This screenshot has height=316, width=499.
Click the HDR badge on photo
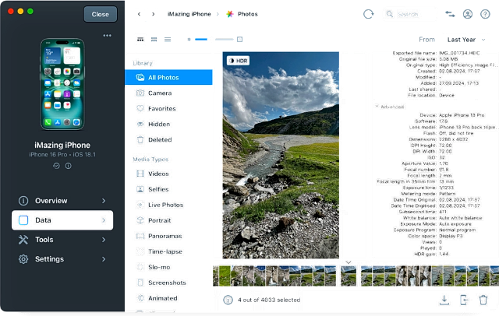click(x=238, y=61)
